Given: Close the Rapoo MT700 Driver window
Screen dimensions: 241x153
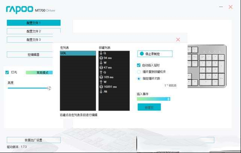Looking at the screenshot, I should (230, 7).
